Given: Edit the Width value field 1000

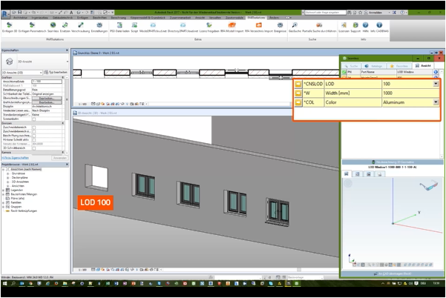Looking at the screenshot, I should (408, 93).
